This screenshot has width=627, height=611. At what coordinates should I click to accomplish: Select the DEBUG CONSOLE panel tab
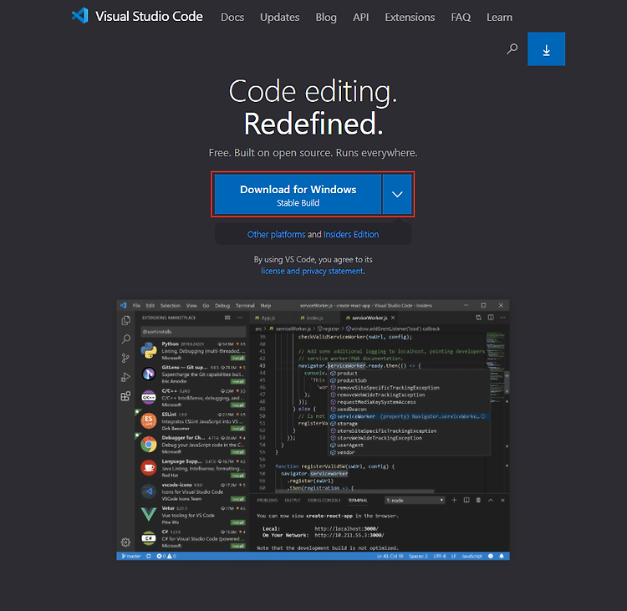click(324, 500)
